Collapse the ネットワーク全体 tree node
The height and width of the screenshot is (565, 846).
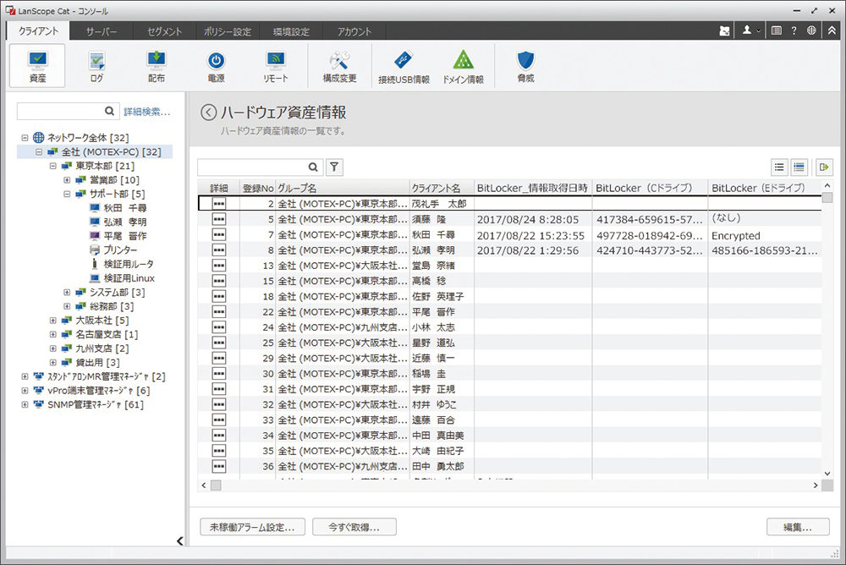click(x=25, y=138)
